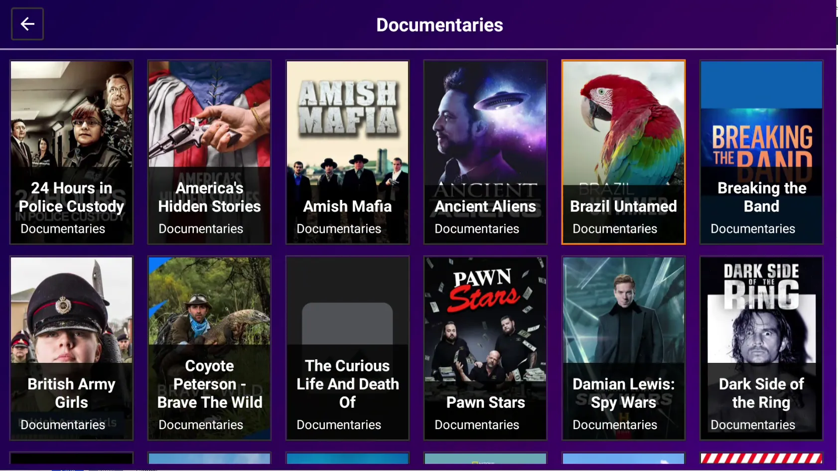Viewport: 838px width, 471px height.
Task: Open Coyote Peterson - Brave The Wild
Action: coord(209,348)
